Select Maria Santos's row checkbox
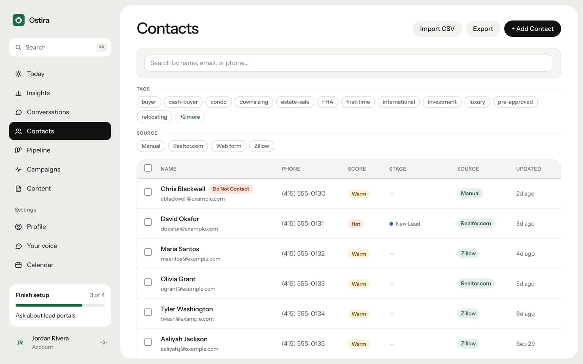 click(148, 252)
